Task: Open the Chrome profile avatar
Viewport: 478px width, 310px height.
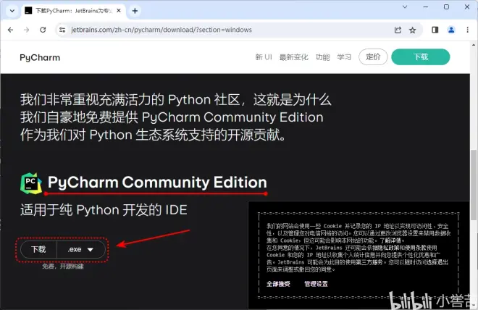Action: coord(451,30)
